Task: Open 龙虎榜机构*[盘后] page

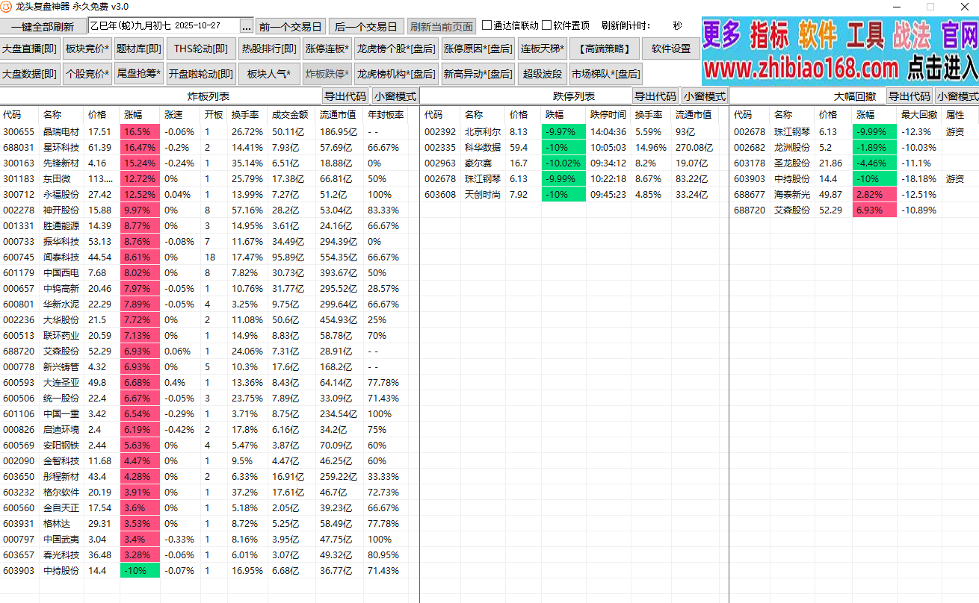Action: pyautogui.click(x=396, y=74)
